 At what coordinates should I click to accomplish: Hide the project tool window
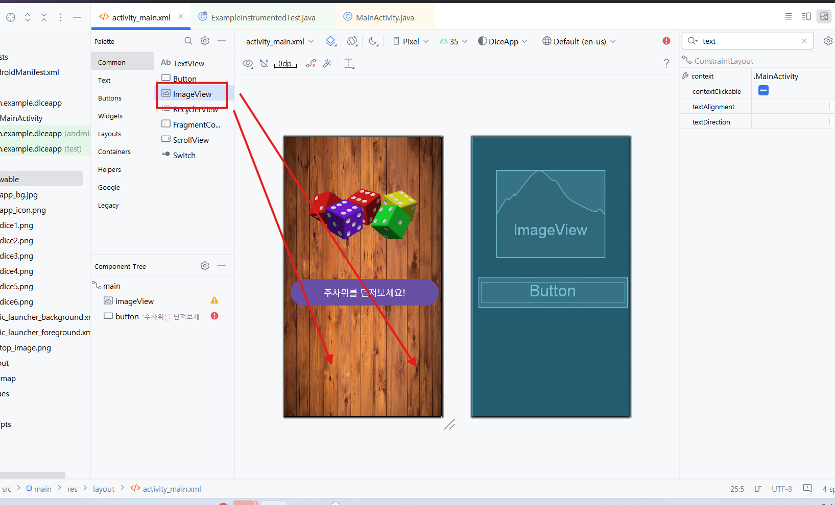point(77,17)
